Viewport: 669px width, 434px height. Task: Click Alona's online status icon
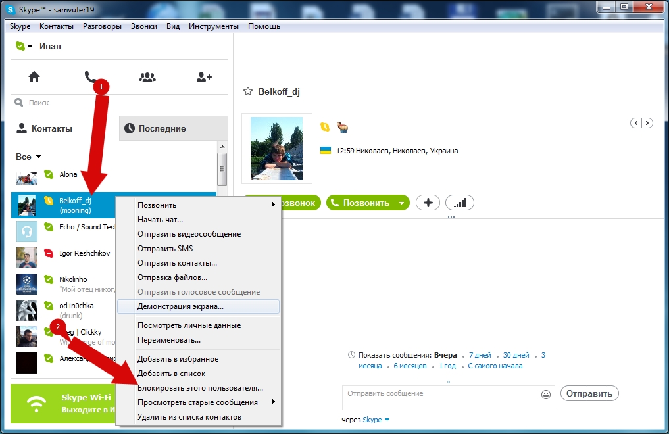[49, 174]
